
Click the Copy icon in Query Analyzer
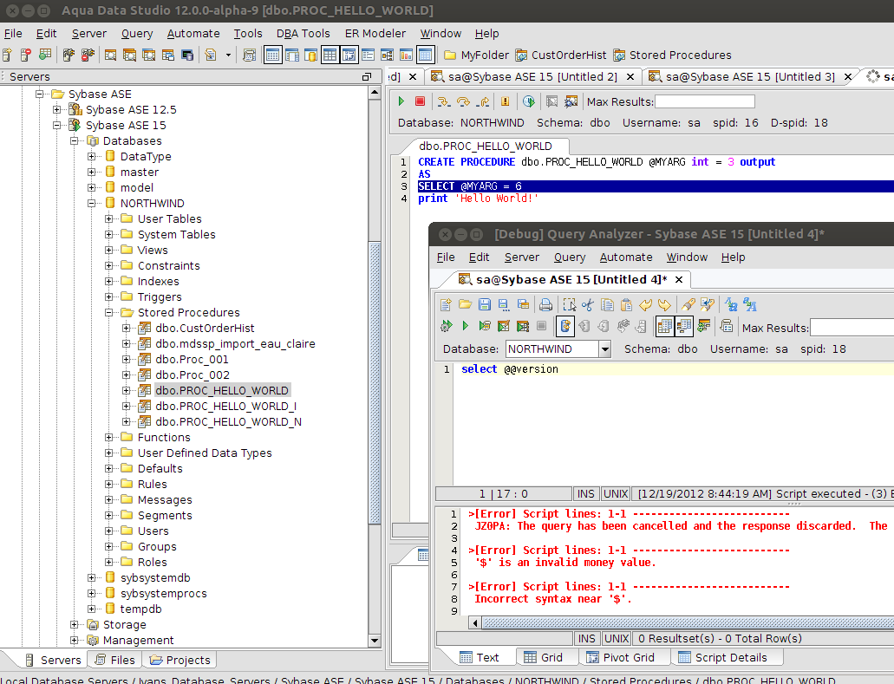(x=607, y=305)
